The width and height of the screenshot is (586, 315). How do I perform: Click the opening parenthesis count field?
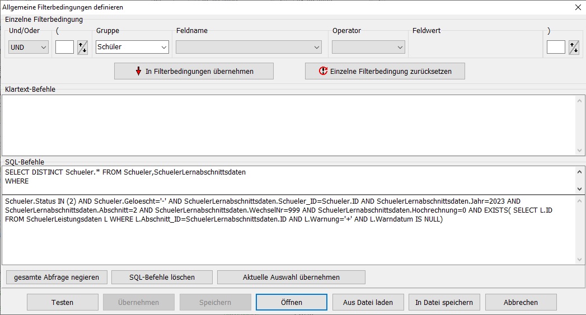(64, 48)
